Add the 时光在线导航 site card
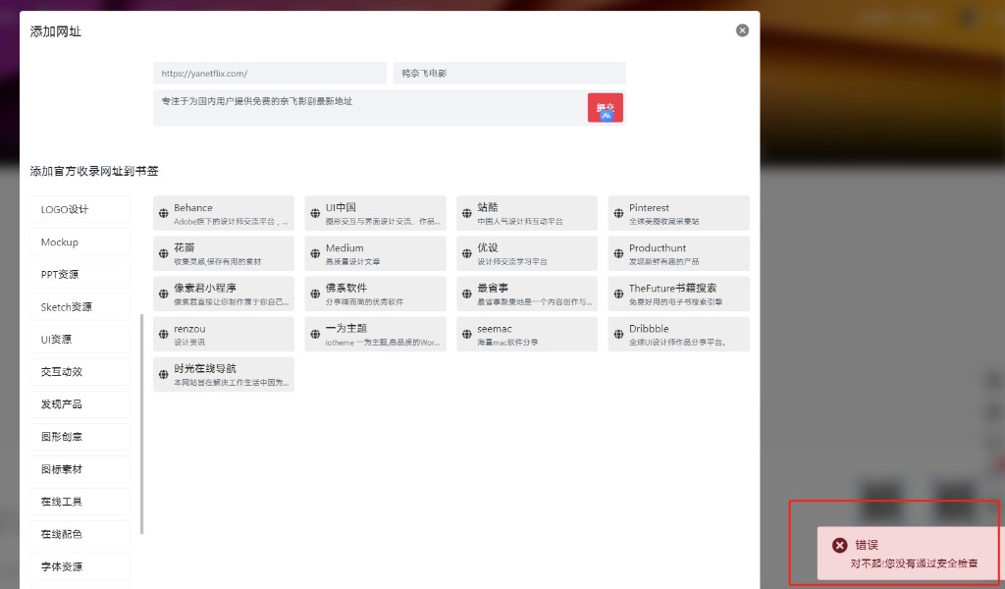 point(224,374)
